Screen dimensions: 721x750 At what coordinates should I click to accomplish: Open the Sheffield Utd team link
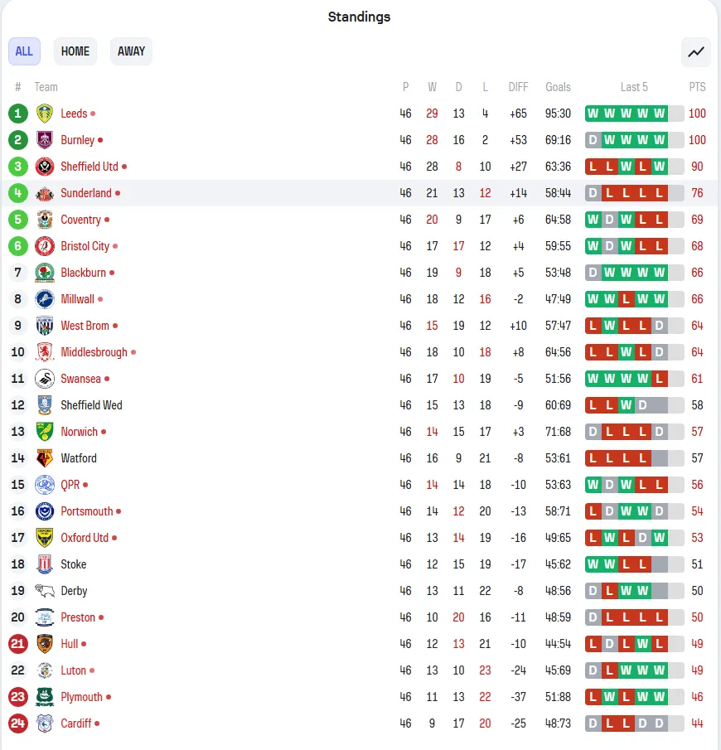(x=90, y=167)
